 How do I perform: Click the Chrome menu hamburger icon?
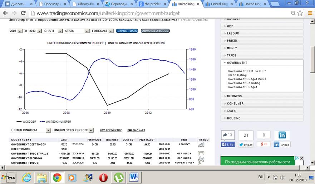click(x=310, y=13)
